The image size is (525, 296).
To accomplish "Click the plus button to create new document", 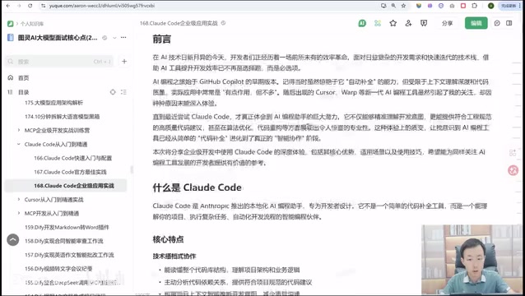I will [124, 61].
